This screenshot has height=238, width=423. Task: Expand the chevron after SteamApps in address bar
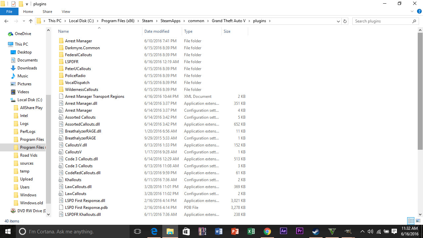[184, 21]
